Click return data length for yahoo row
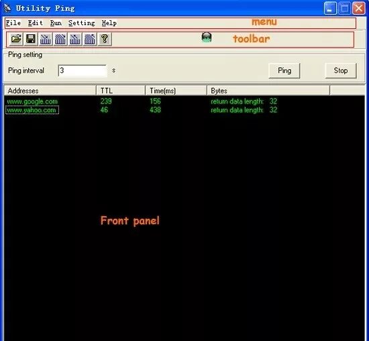Screen dimensions: 369x341 244,109
